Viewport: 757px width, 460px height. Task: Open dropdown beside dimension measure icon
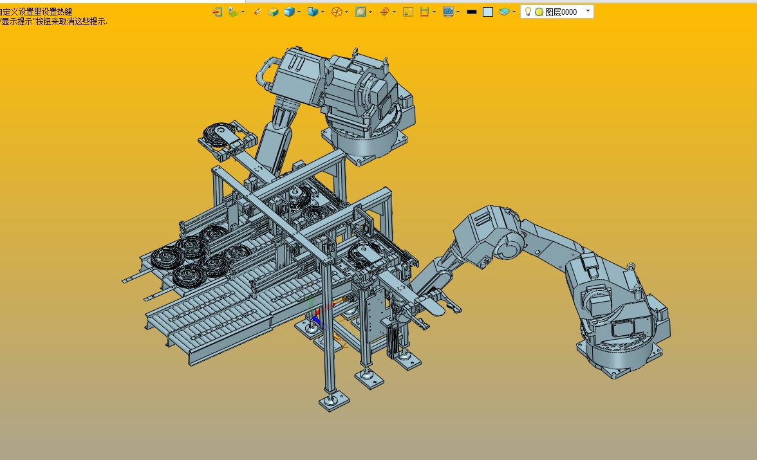tap(434, 12)
